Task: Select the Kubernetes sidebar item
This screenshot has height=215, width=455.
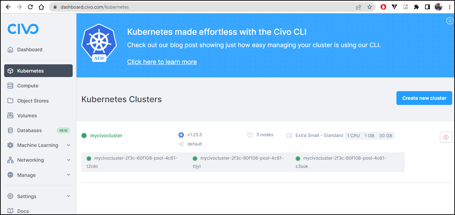Action: [38, 71]
